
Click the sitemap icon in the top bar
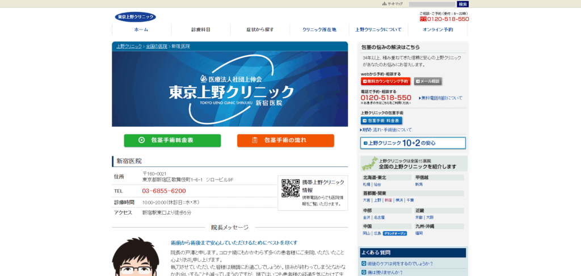click(x=384, y=4)
